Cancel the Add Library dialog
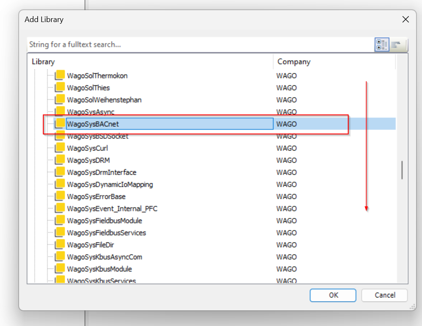422x326 pixels. pos(385,295)
